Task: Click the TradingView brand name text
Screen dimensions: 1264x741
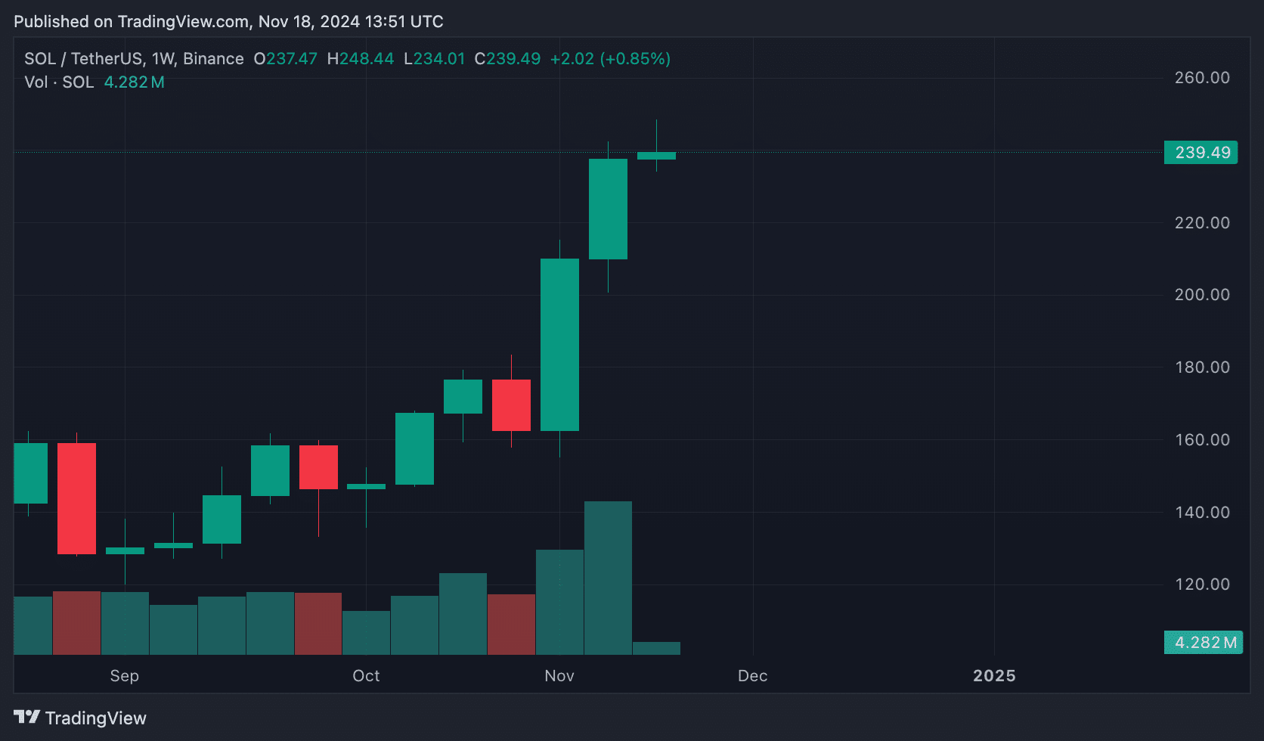Action: coord(95,718)
